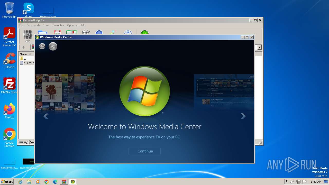
Task: Click the Add toolbar icon in WinRAR
Action: pyautogui.click(x=28, y=36)
